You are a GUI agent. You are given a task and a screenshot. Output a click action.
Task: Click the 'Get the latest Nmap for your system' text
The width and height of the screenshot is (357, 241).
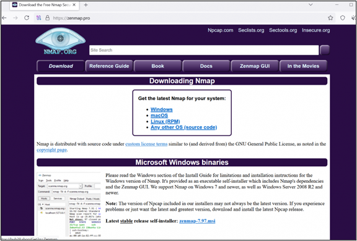coord(182,98)
